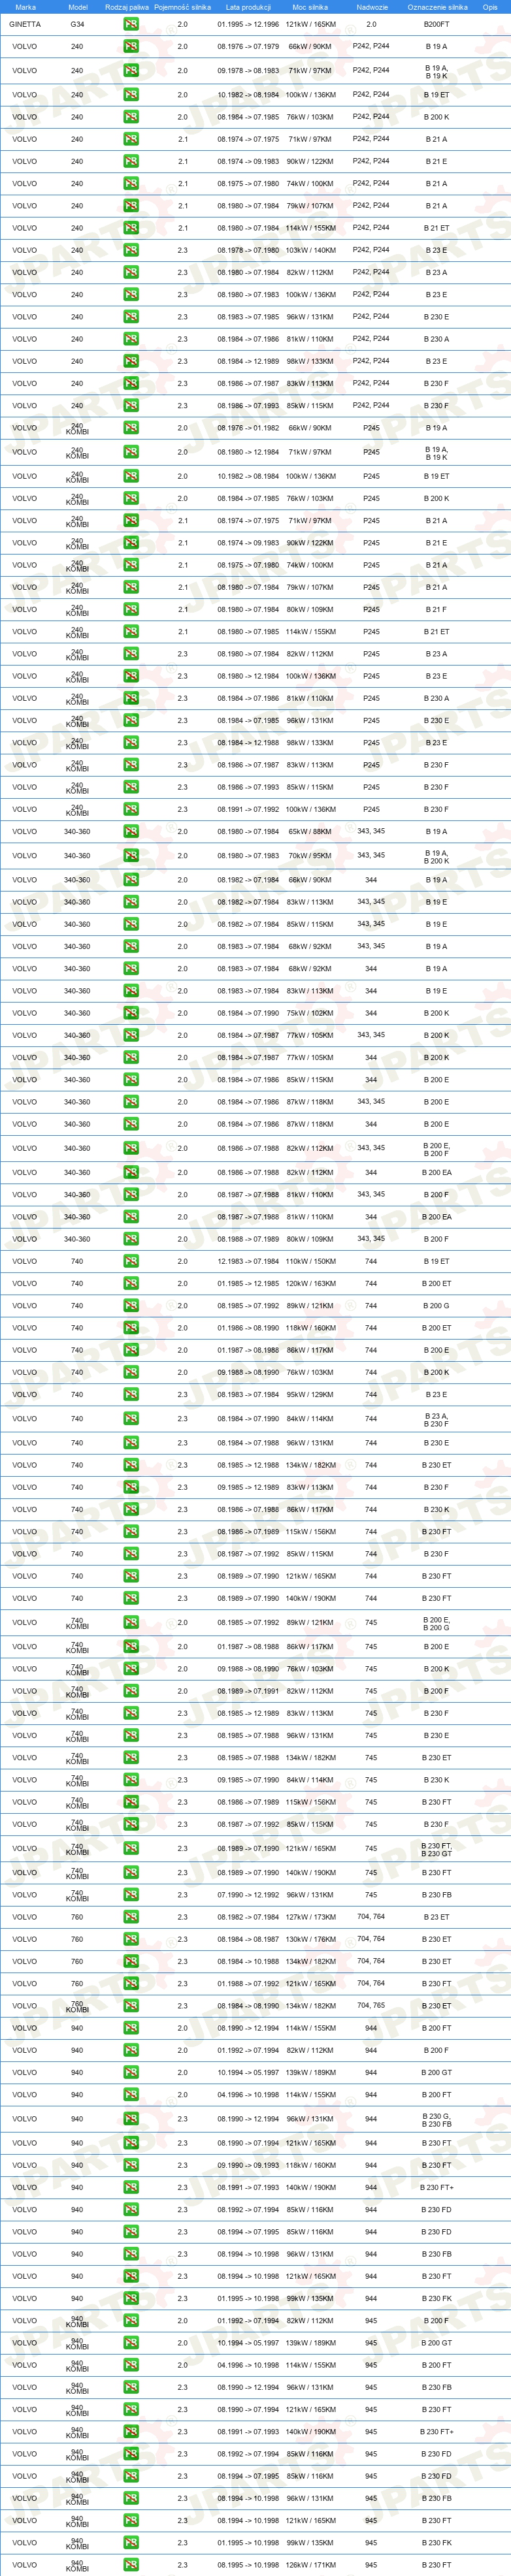Click fuel icon in row dated 09.1978 -> 08.1983

point(131,70)
